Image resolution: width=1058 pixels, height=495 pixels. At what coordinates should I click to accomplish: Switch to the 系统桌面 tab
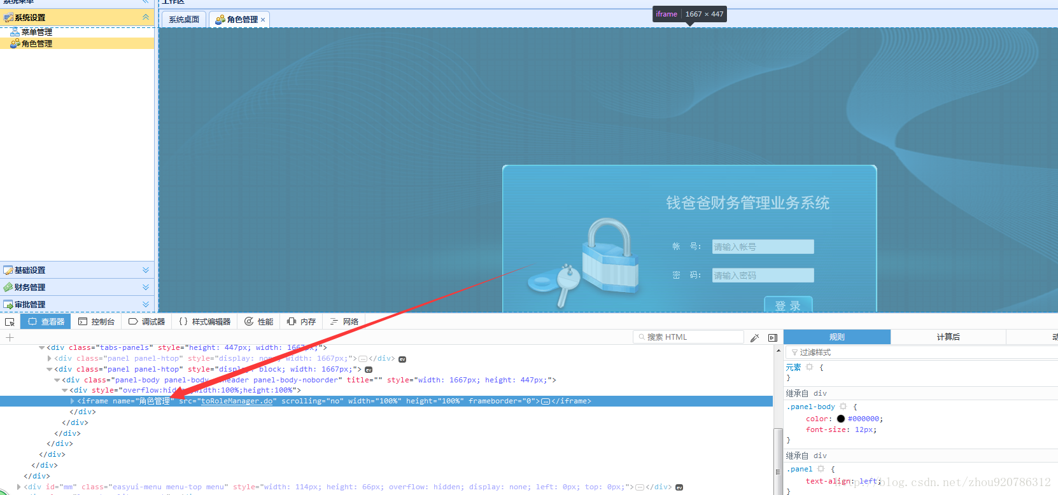point(184,20)
